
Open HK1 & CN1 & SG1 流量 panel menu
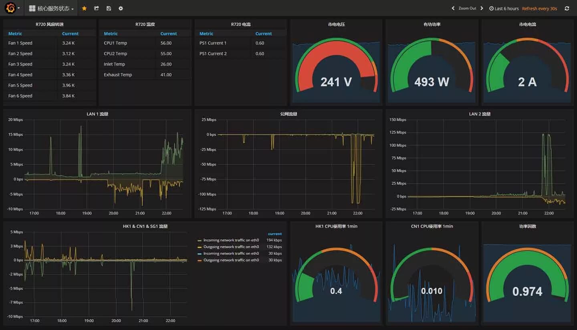pos(145,226)
